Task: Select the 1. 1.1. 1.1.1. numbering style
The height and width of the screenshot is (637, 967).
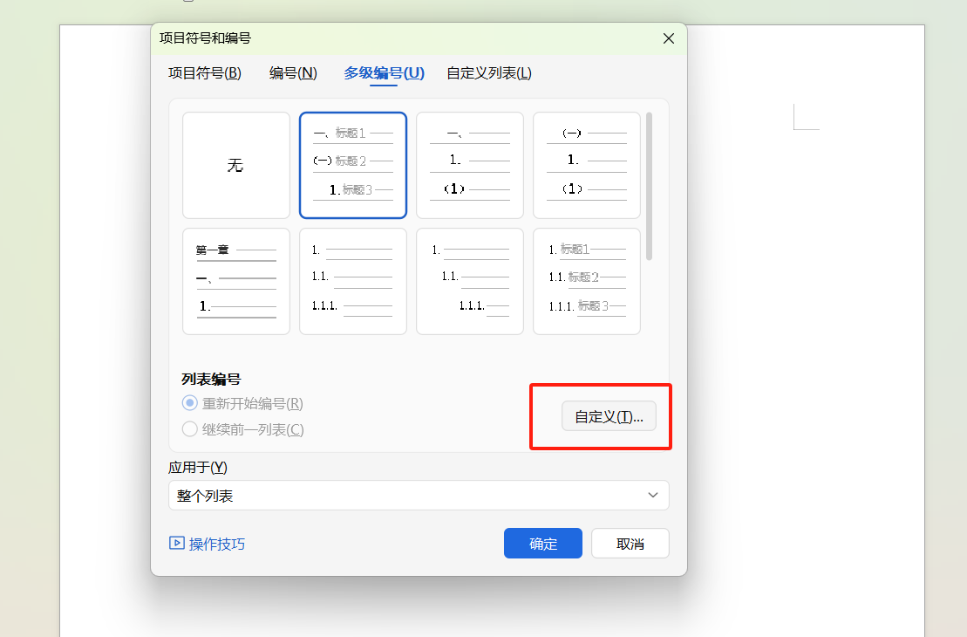Action: tap(352, 281)
